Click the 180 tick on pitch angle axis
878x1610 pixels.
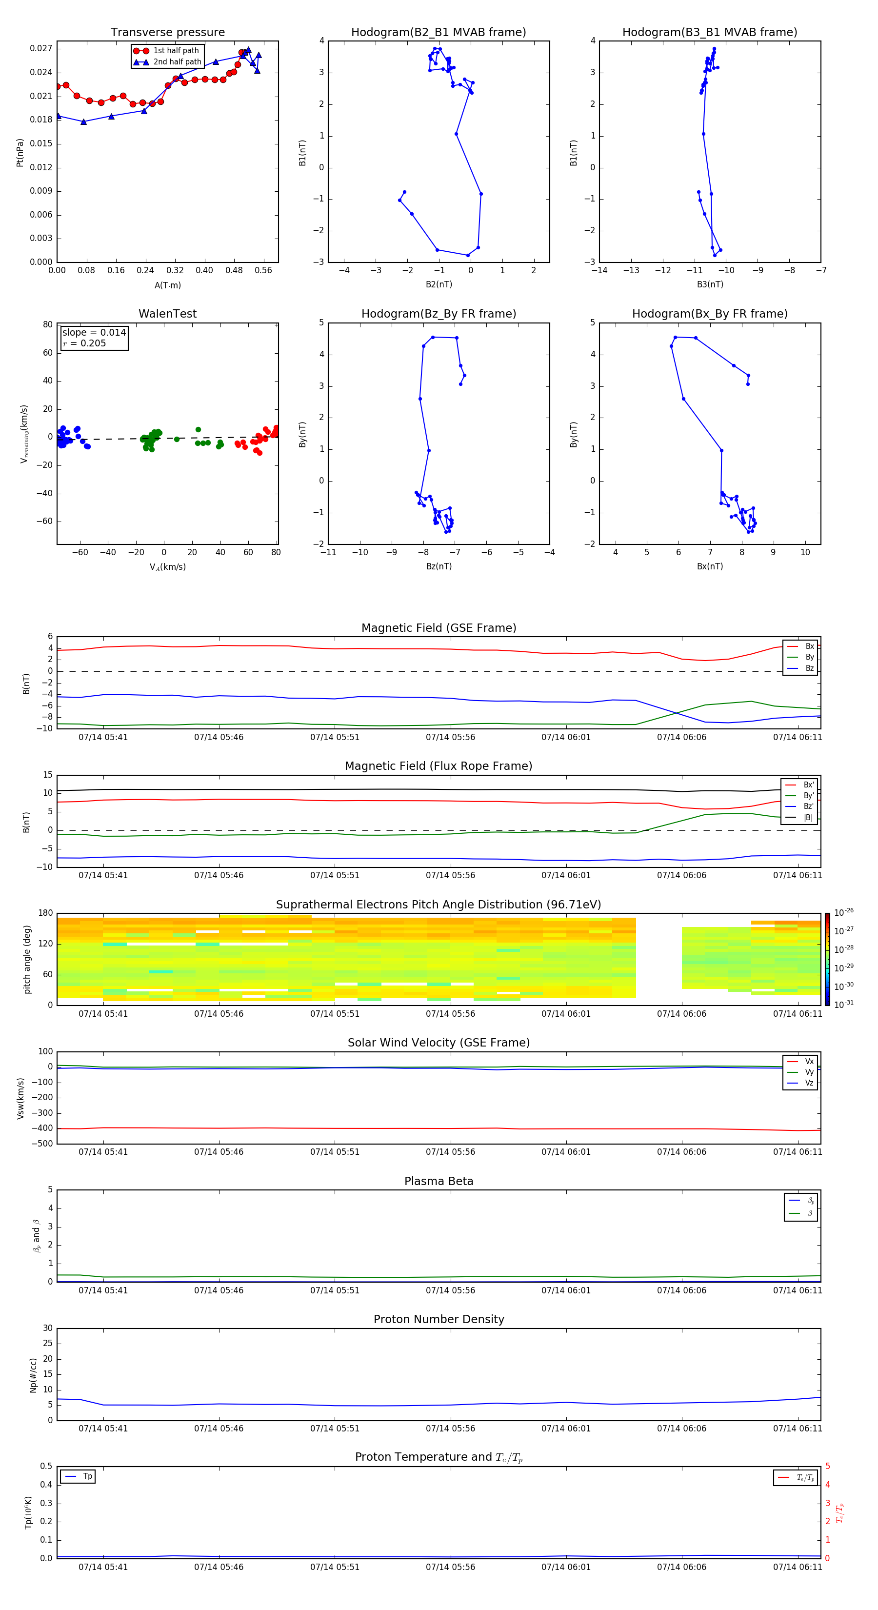(46, 913)
